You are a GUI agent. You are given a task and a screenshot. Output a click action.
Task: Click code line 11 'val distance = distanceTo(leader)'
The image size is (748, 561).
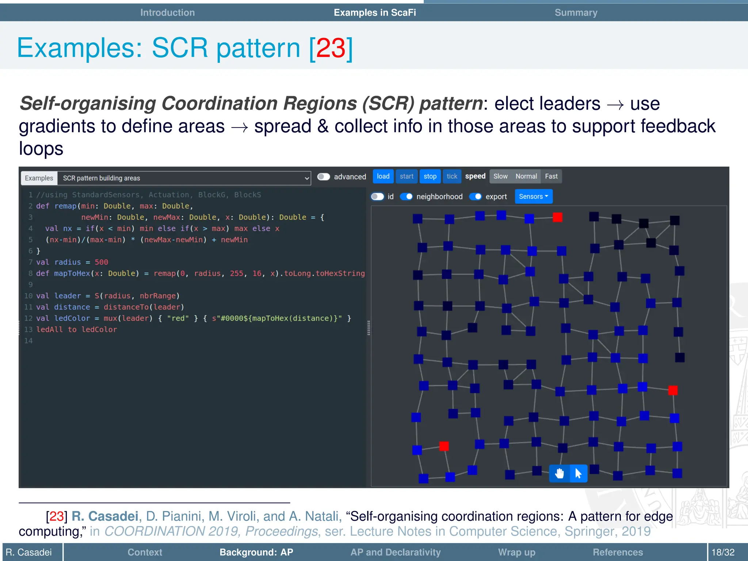point(110,307)
